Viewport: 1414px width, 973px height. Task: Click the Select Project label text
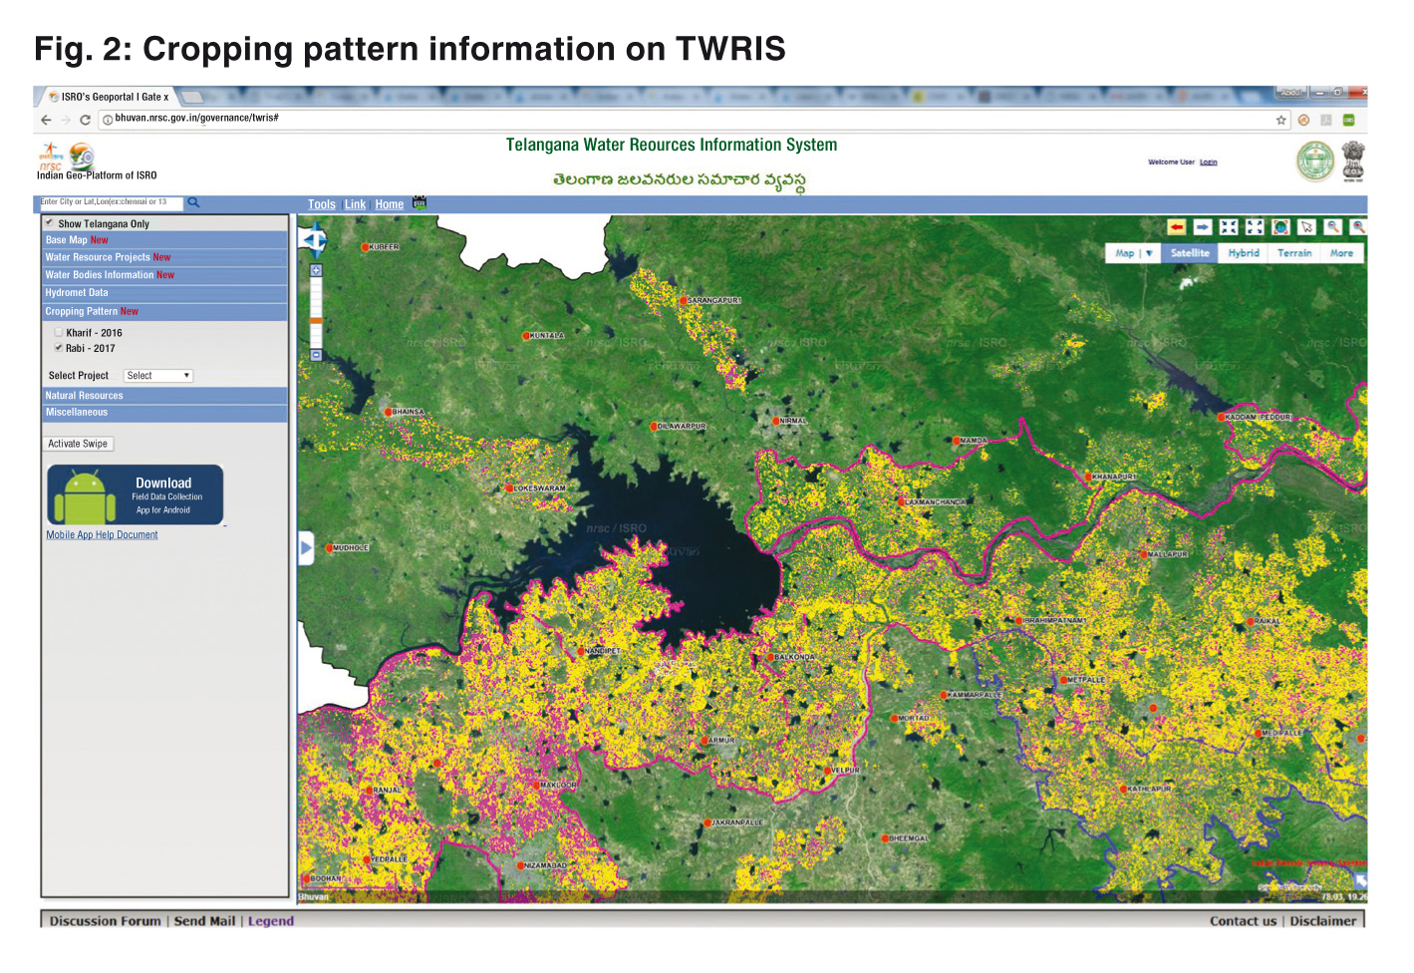79,376
